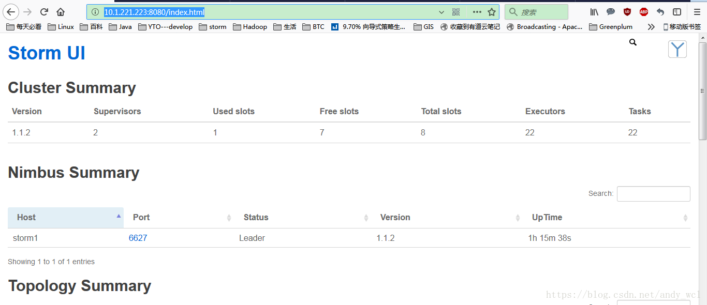This screenshot has width=707, height=305.
Task: Open the 收藏到有道云笔记 bookmark
Action: pos(470,27)
